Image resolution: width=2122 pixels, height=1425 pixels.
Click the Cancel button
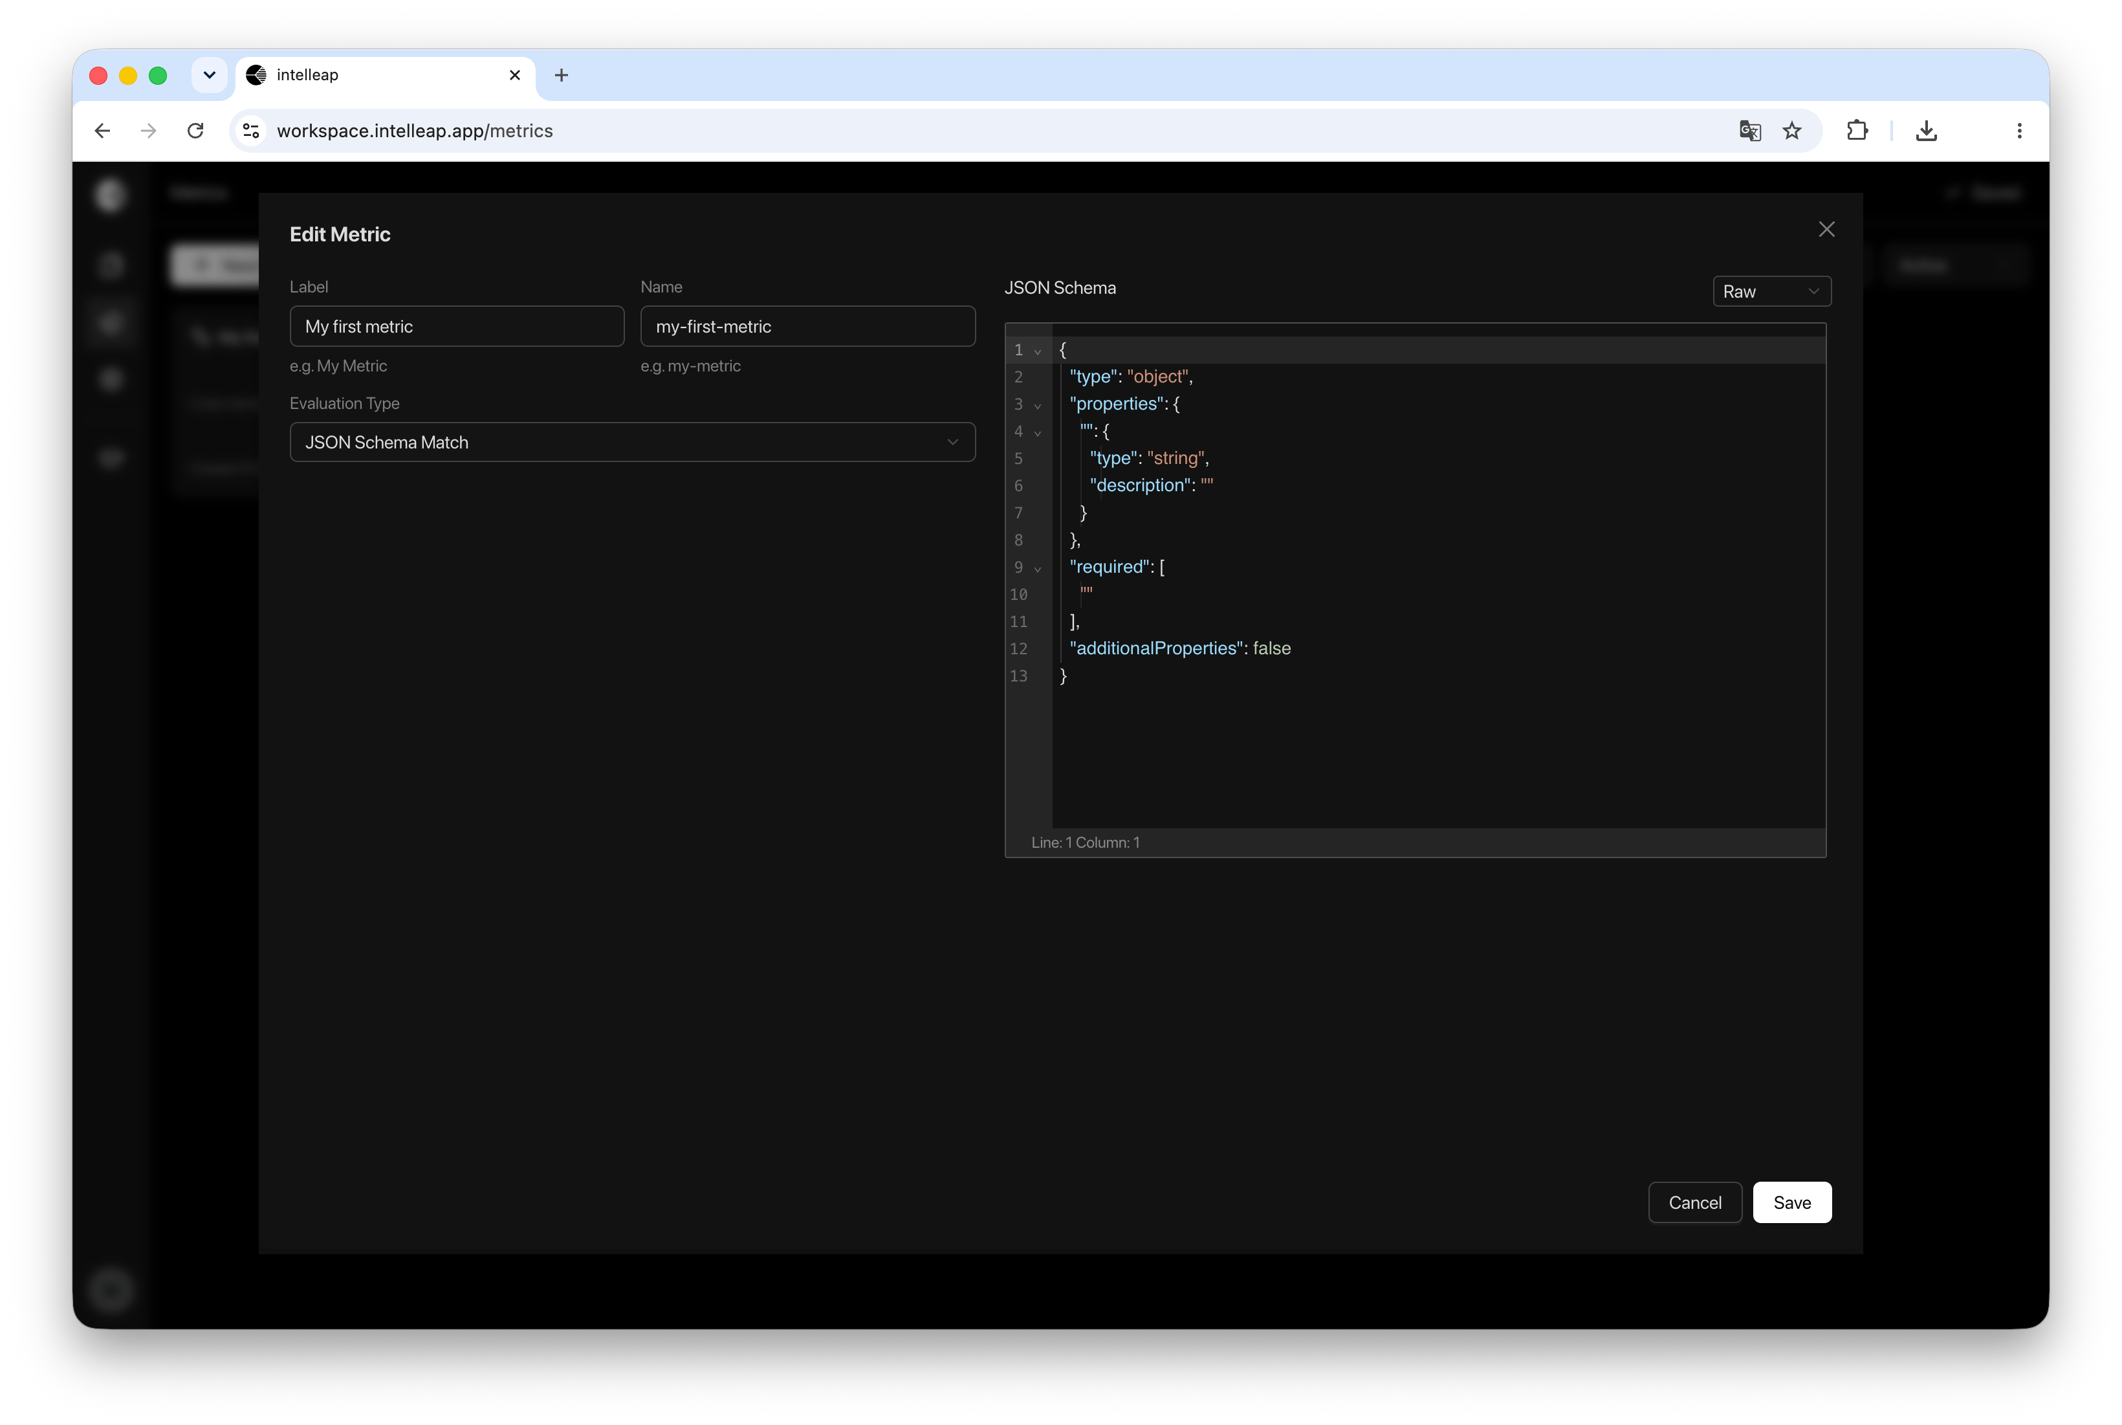(1694, 1202)
